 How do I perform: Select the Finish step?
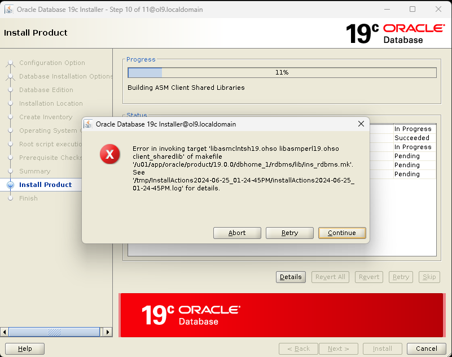pyautogui.click(x=28, y=198)
